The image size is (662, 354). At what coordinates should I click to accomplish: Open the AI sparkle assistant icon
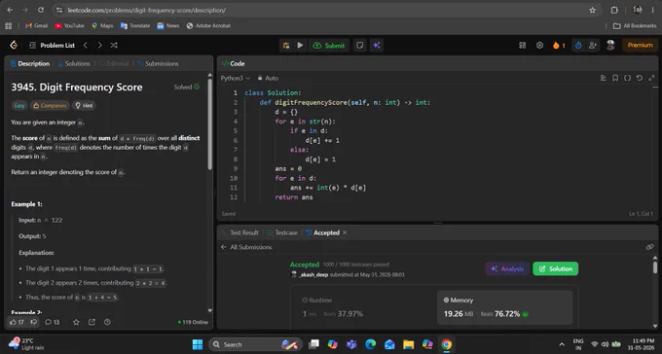(x=376, y=45)
